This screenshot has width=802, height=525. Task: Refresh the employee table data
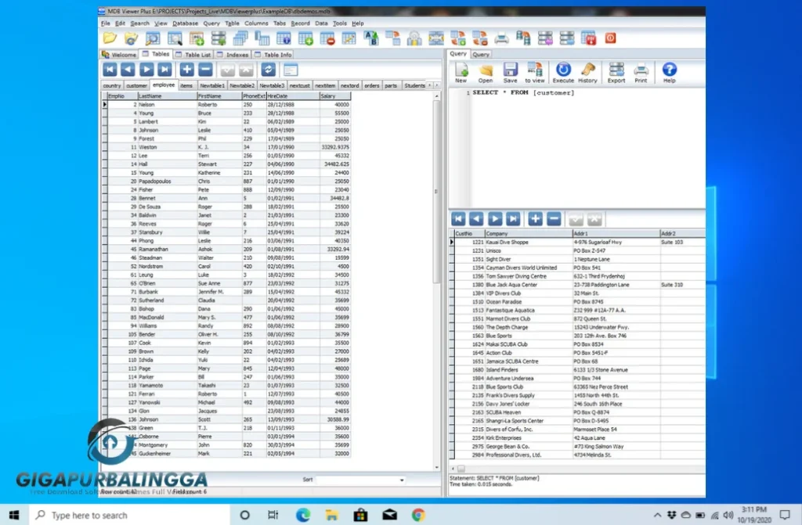268,69
